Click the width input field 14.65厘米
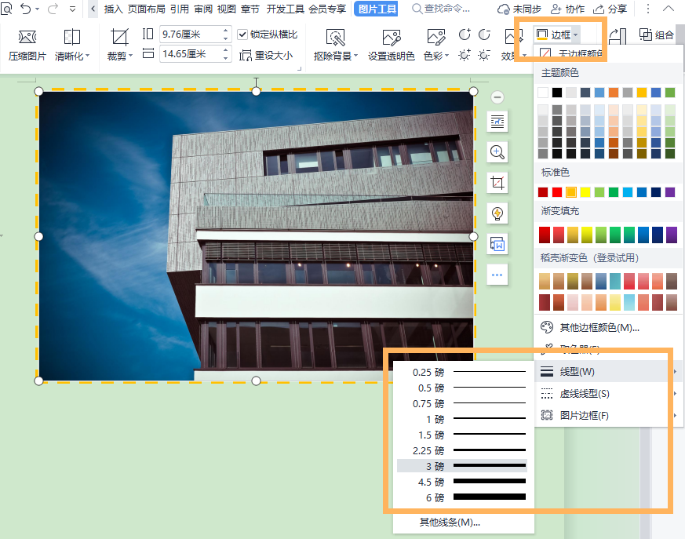685x539 pixels. (191, 54)
